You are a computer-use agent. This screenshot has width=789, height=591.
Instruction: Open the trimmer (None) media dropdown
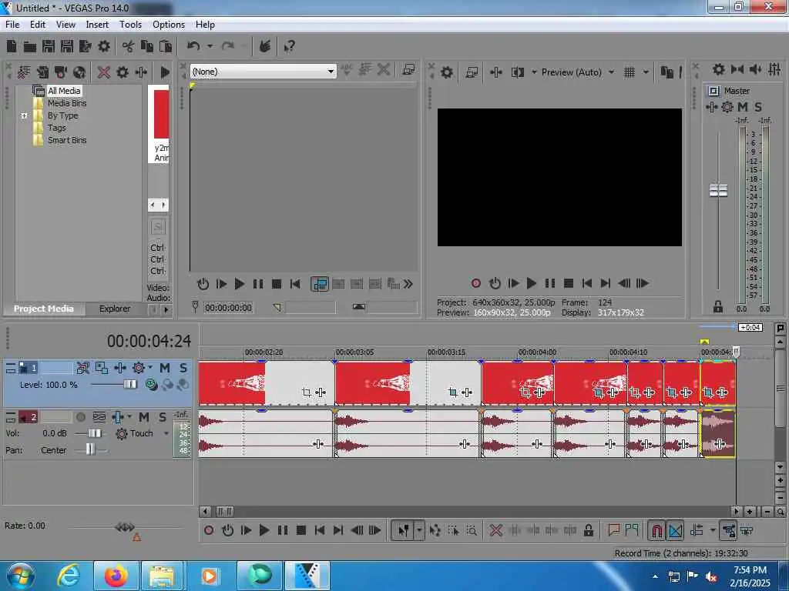click(264, 72)
